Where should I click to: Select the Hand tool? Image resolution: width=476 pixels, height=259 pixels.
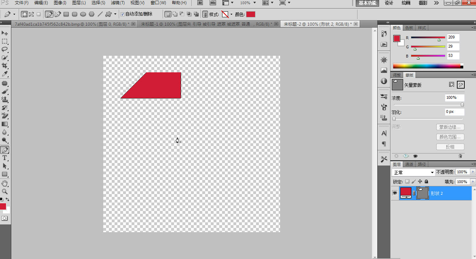point(5,183)
